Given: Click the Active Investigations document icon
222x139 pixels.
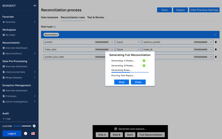Looking at the screenshot, I should (4, 102).
